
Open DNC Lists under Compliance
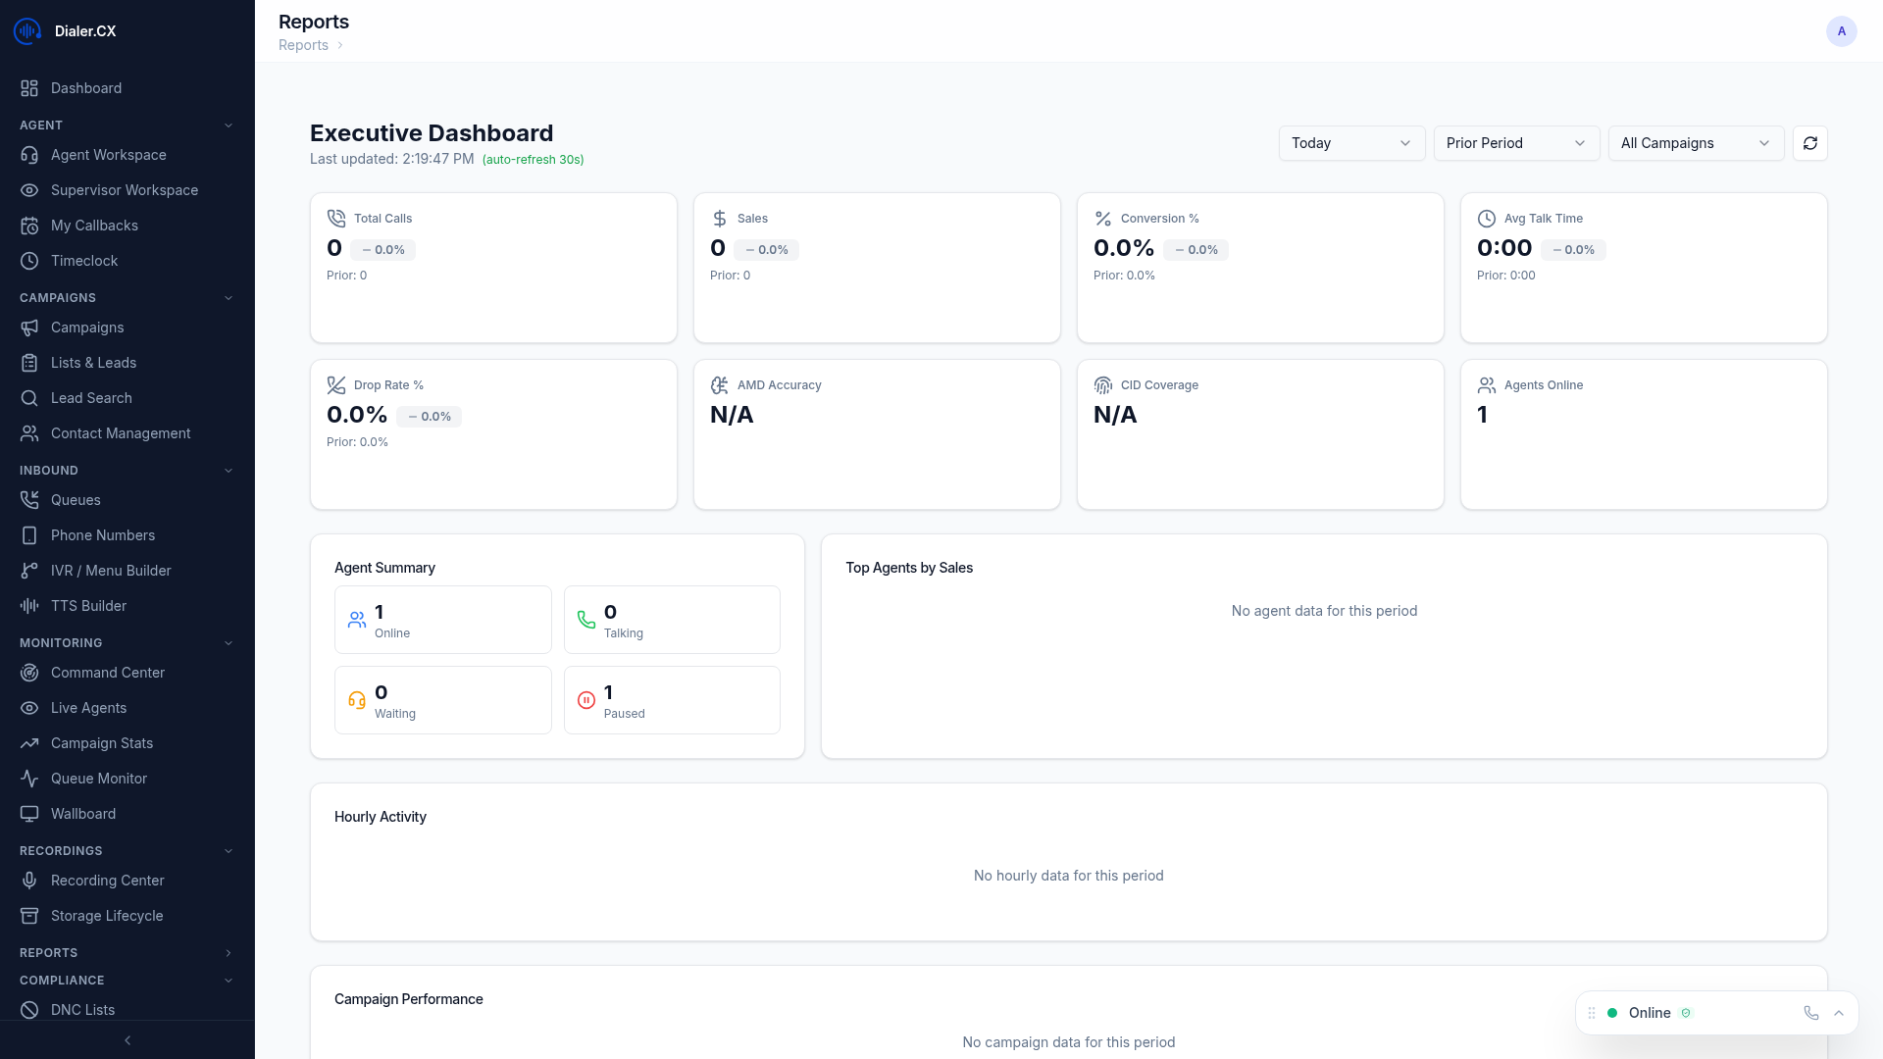(83, 1009)
